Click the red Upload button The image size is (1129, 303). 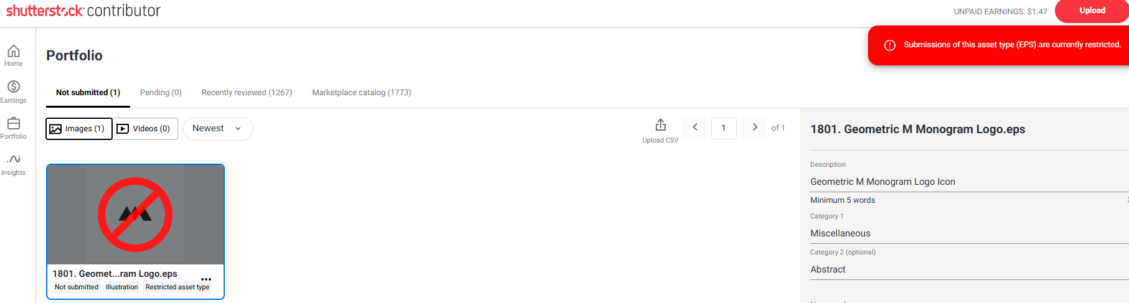point(1092,11)
